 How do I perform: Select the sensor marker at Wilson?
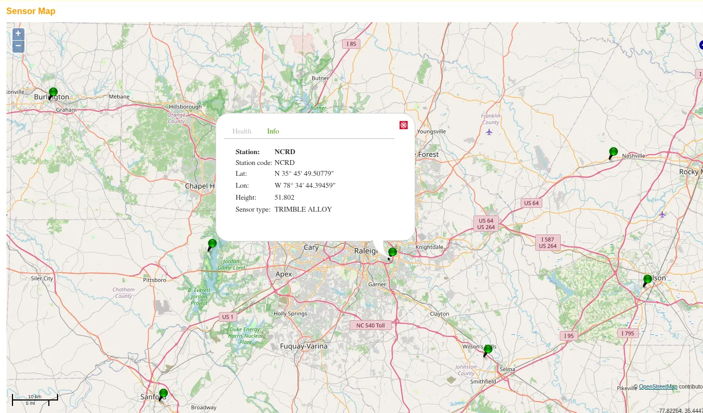[x=647, y=281]
